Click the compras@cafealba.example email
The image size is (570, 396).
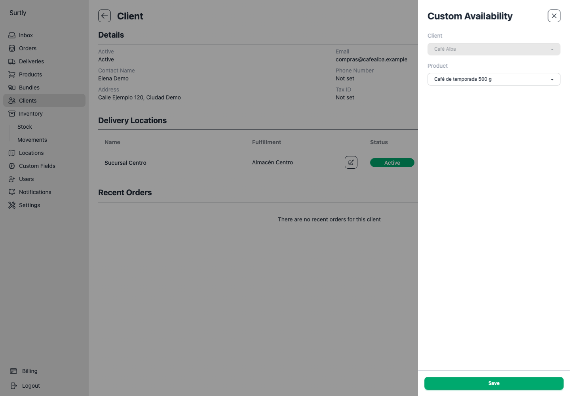click(371, 59)
